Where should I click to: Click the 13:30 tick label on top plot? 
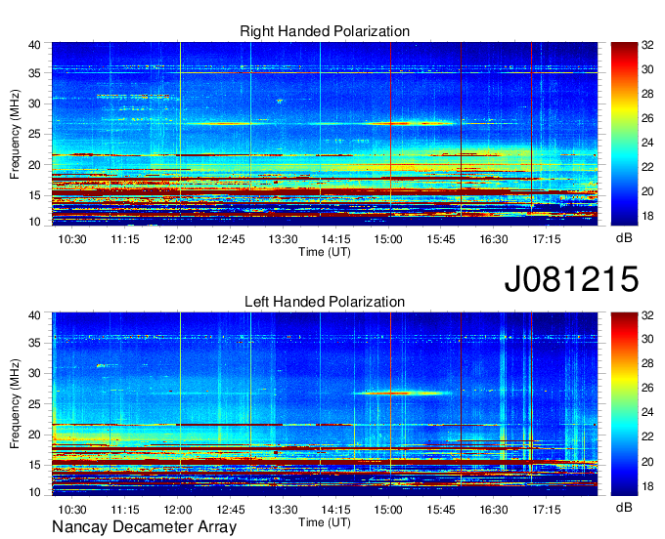pyautogui.click(x=283, y=239)
